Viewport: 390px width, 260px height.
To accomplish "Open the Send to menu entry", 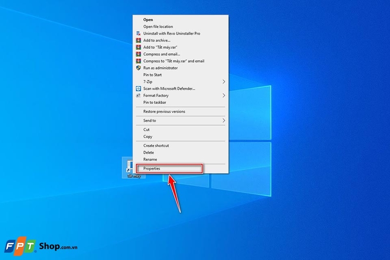I will [180, 120].
